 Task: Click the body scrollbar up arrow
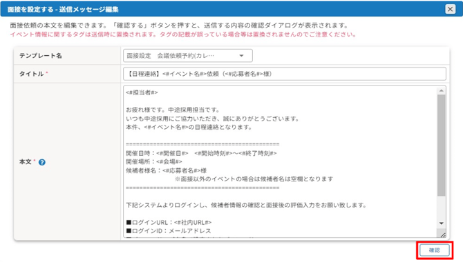click(x=441, y=91)
